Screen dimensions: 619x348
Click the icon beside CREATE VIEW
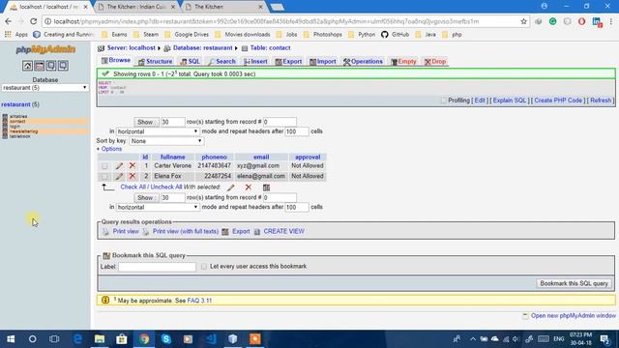click(257, 232)
